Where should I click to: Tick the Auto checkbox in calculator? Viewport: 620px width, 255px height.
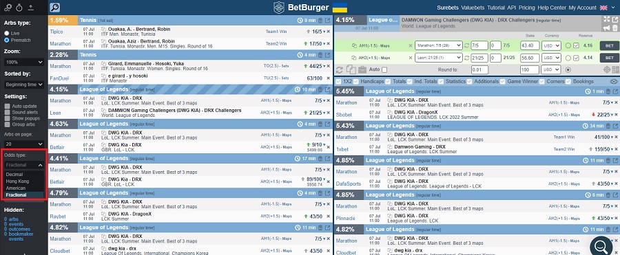[384, 70]
